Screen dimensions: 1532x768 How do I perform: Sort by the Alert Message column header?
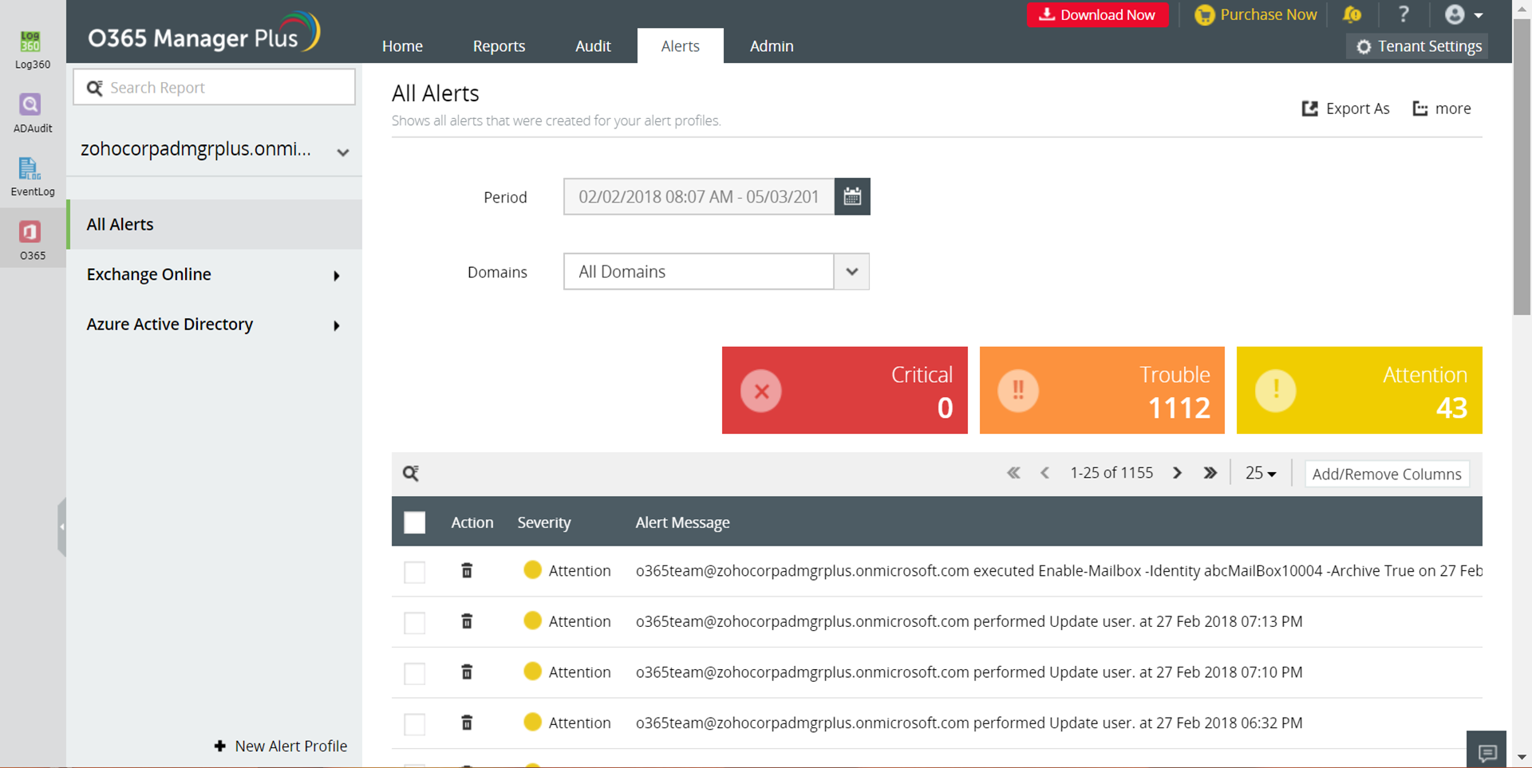pyautogui.click(x=682, y=522)
